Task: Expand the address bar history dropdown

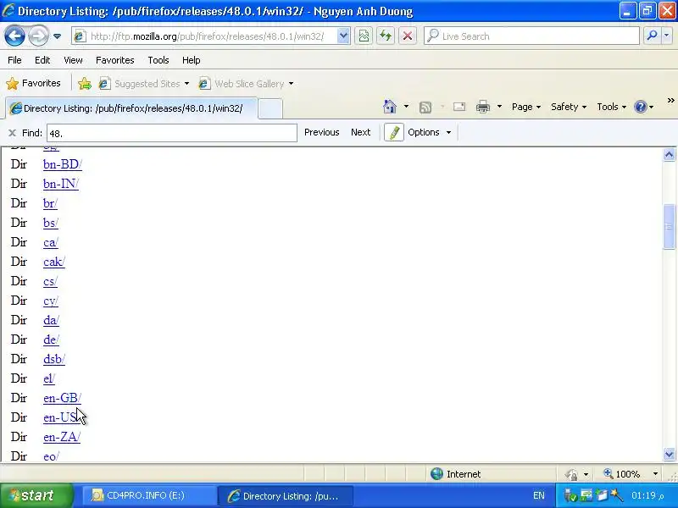Action: point(343,36)
